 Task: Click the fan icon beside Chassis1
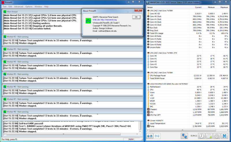pos(148,109)
